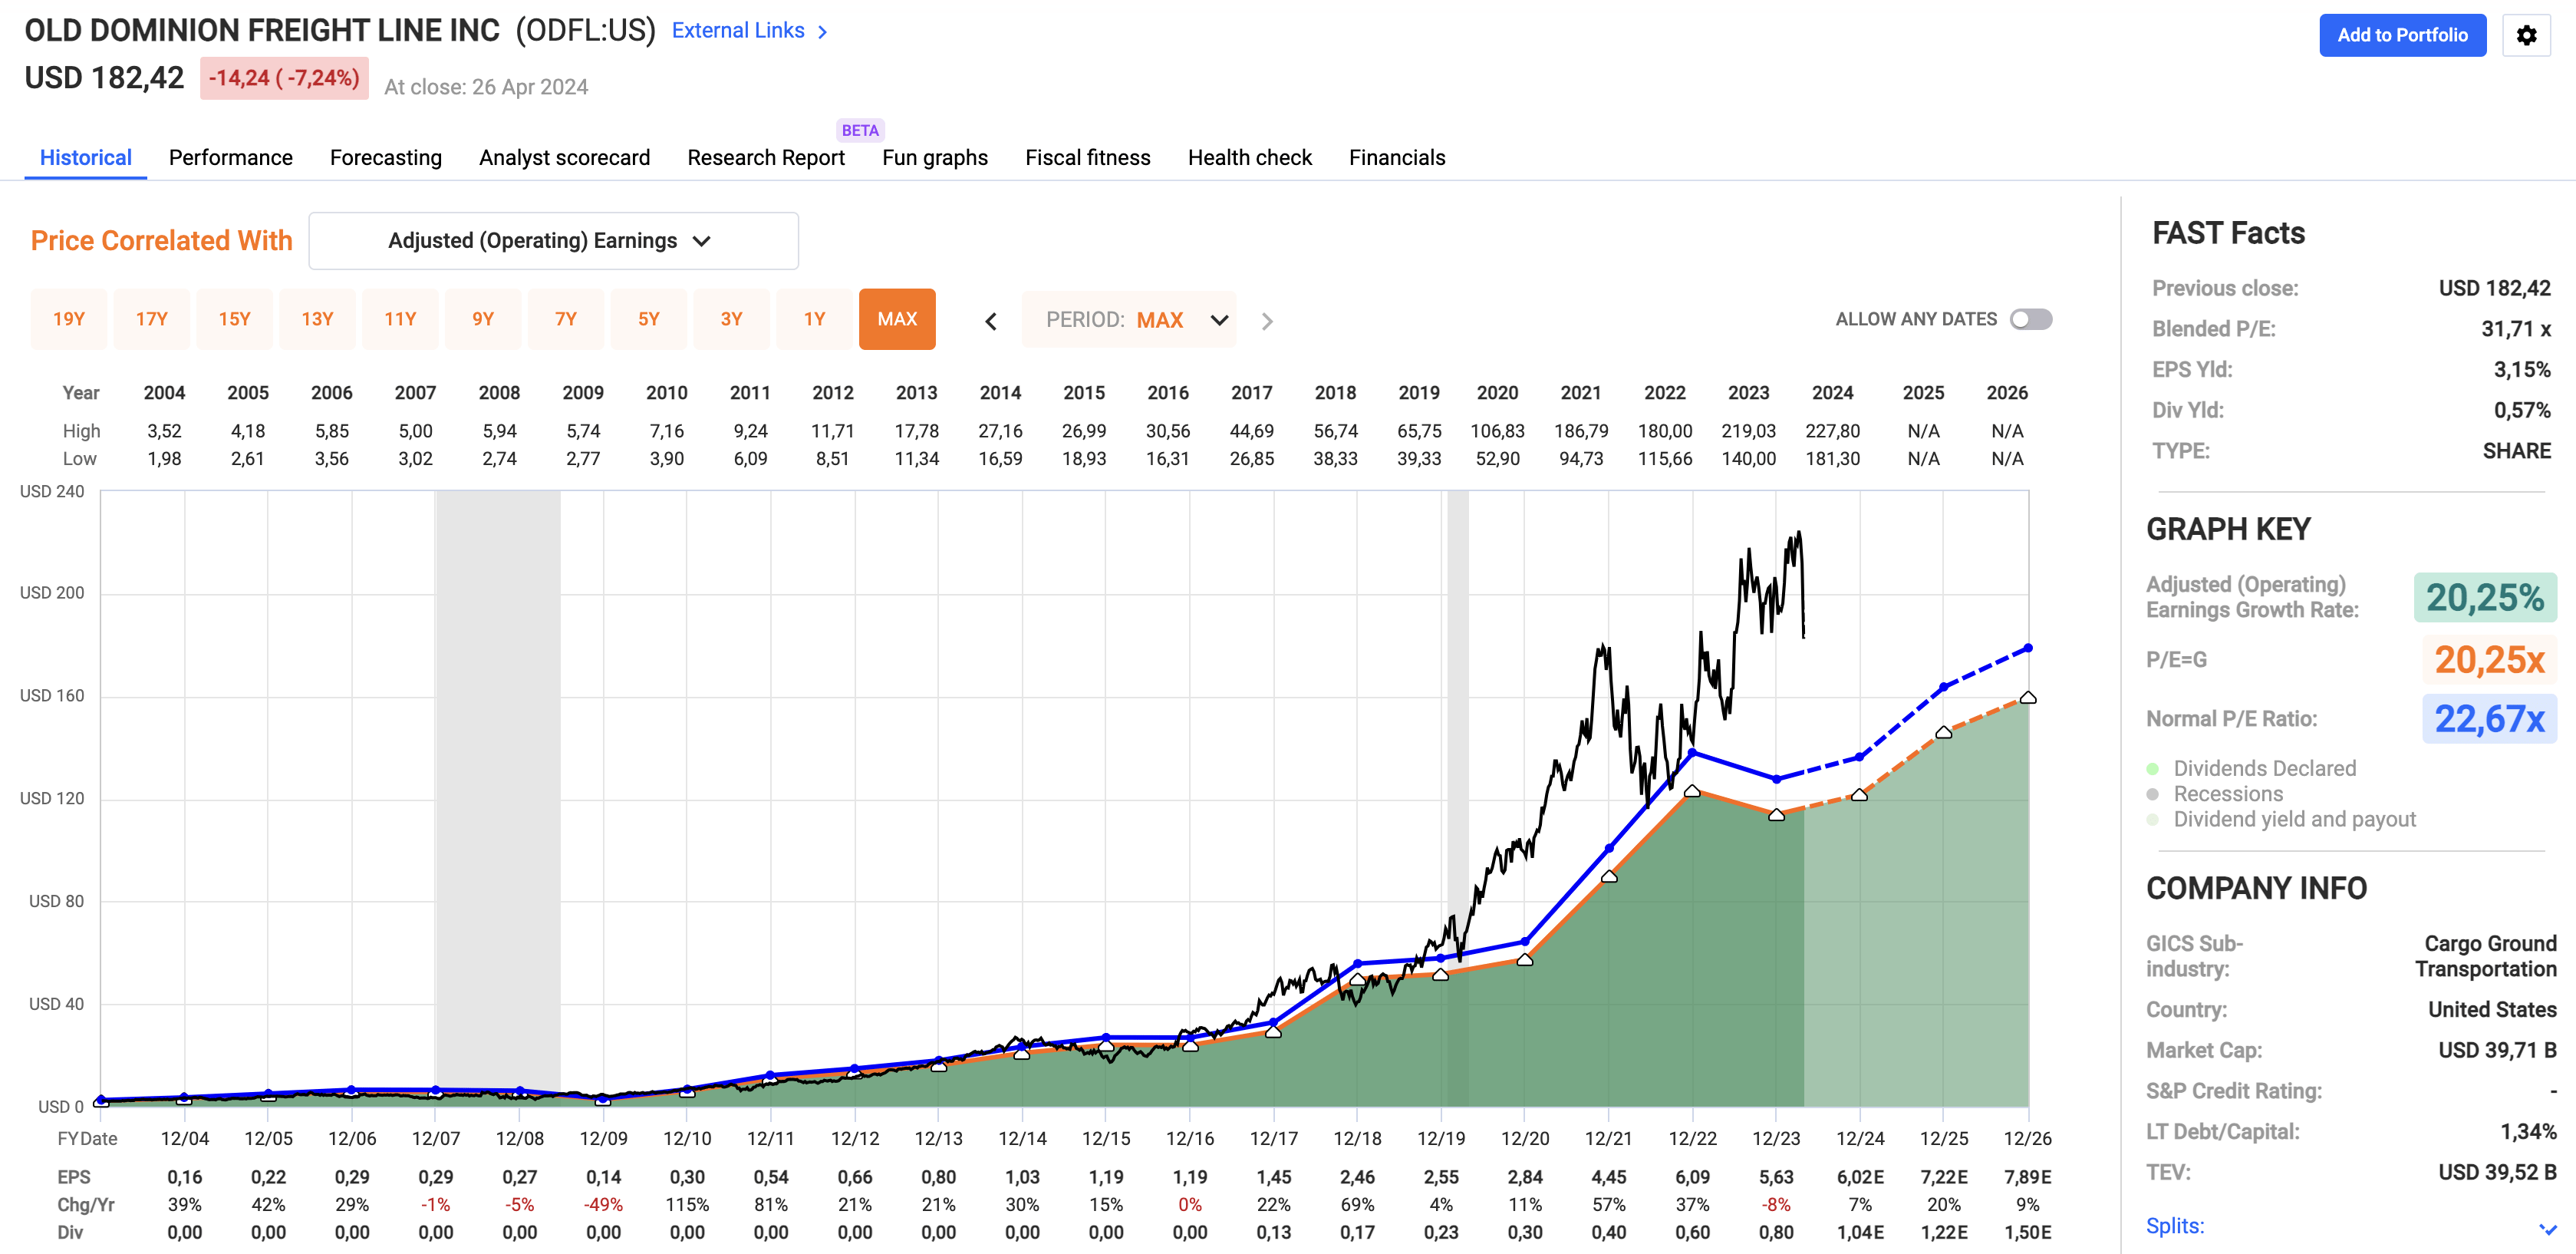This screenshot has width=2576, height=1254.
Task: Open the External Links link
Action: point(738,31)
